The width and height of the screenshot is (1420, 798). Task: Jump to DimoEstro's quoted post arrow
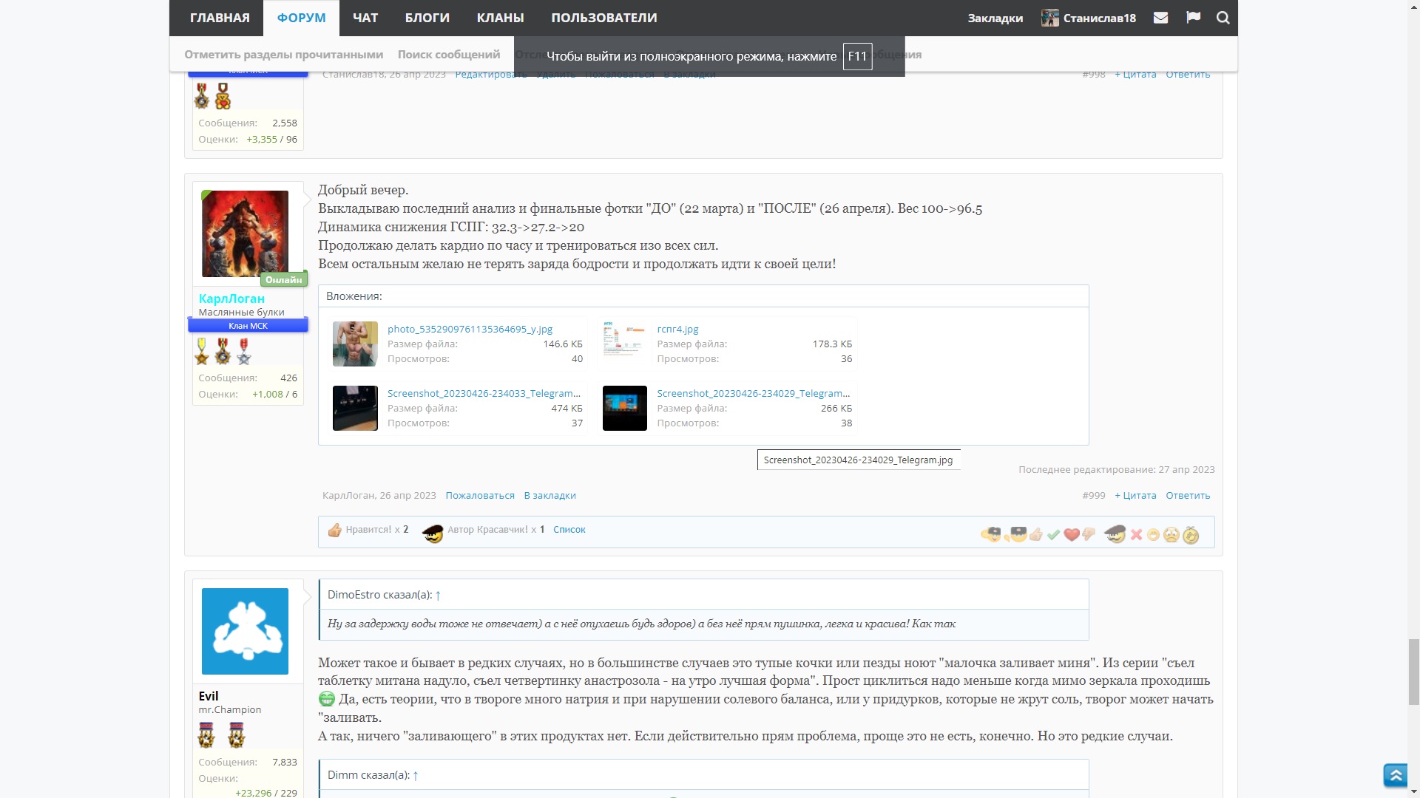tap(438, 595)
